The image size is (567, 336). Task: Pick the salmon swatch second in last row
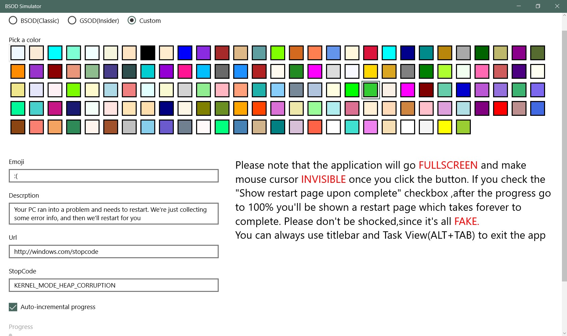36,127
